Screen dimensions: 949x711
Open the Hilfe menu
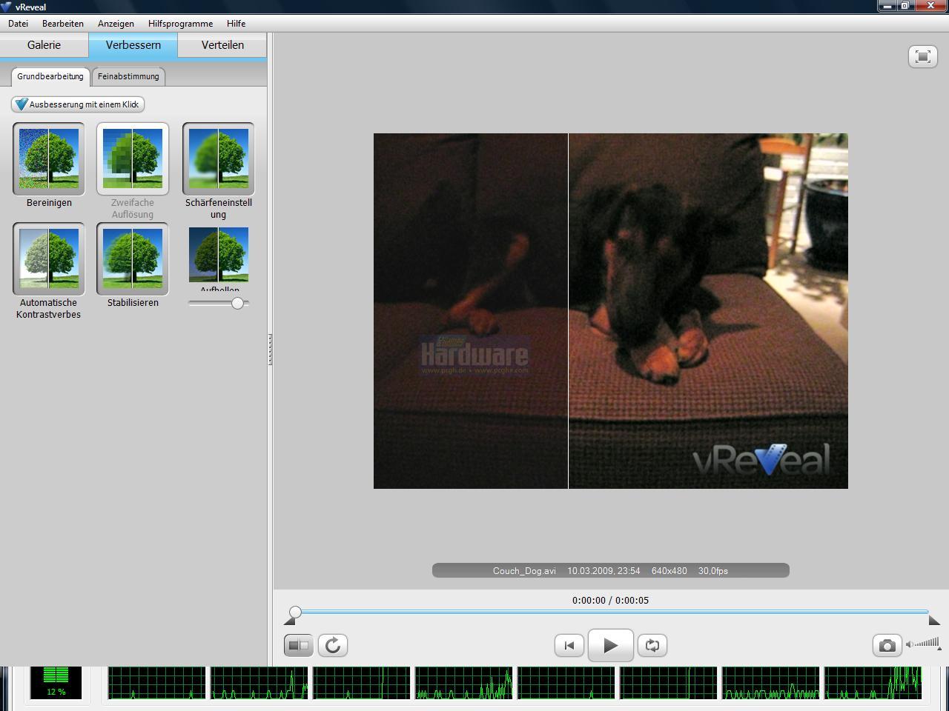pyautogui.click(x=236, y=24)
